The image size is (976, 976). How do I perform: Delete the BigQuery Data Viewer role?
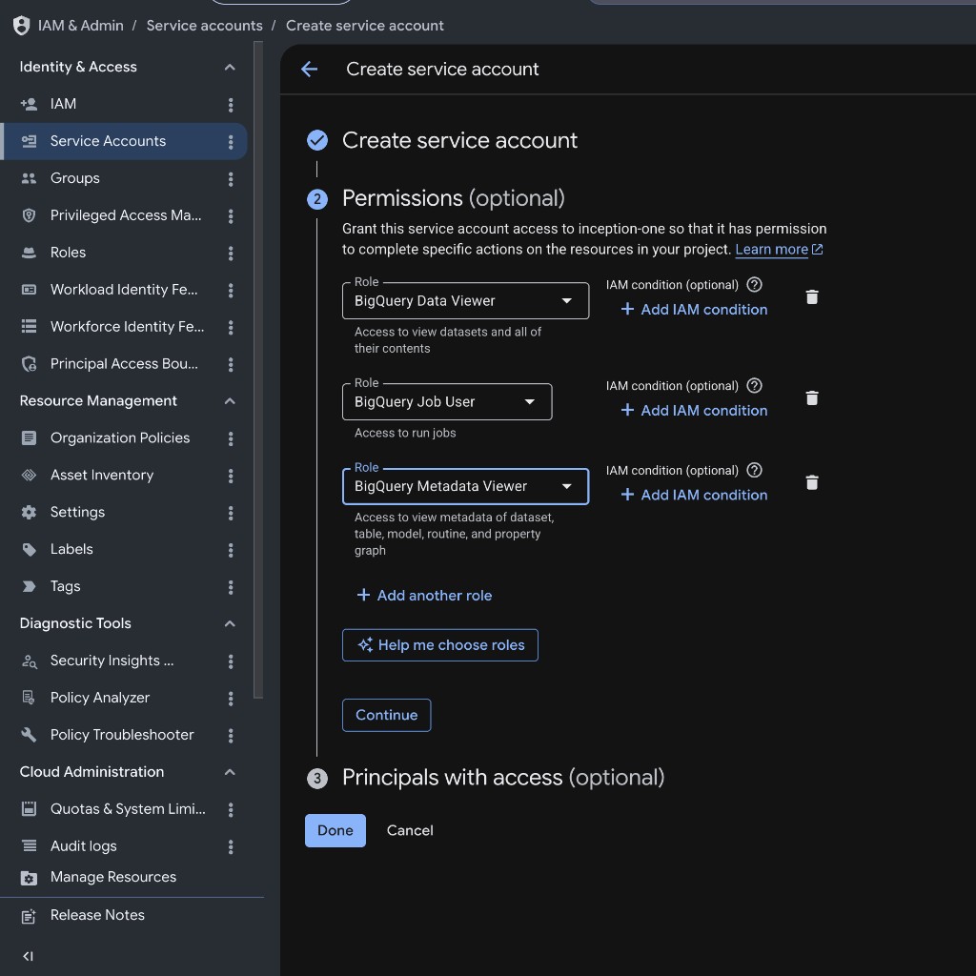coord(812,297)
